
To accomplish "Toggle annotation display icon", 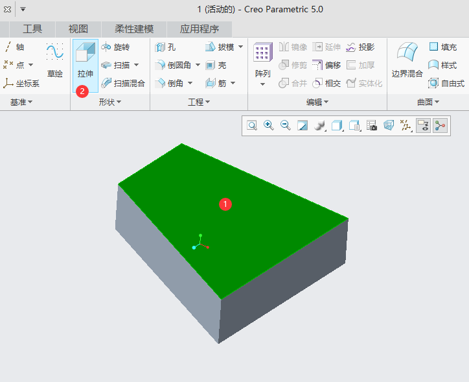I will point(423,125).
